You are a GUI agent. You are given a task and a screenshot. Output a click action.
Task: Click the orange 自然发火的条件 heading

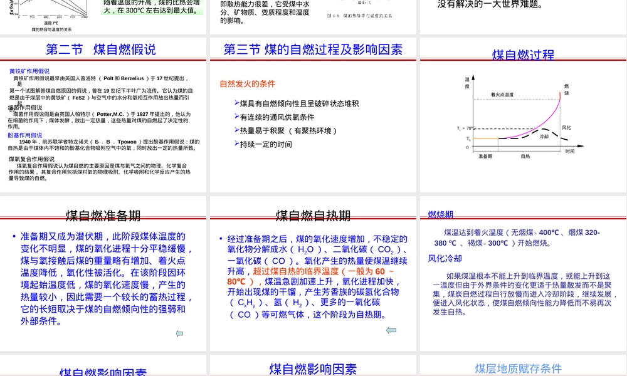248,84
